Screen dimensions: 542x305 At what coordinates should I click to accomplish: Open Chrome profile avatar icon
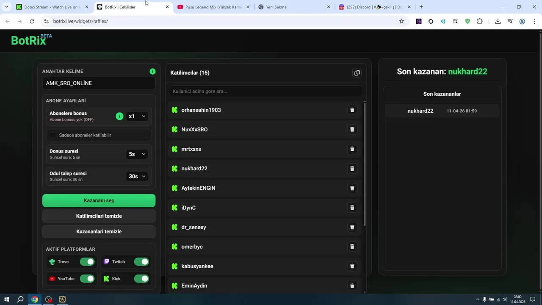(522, 21)
